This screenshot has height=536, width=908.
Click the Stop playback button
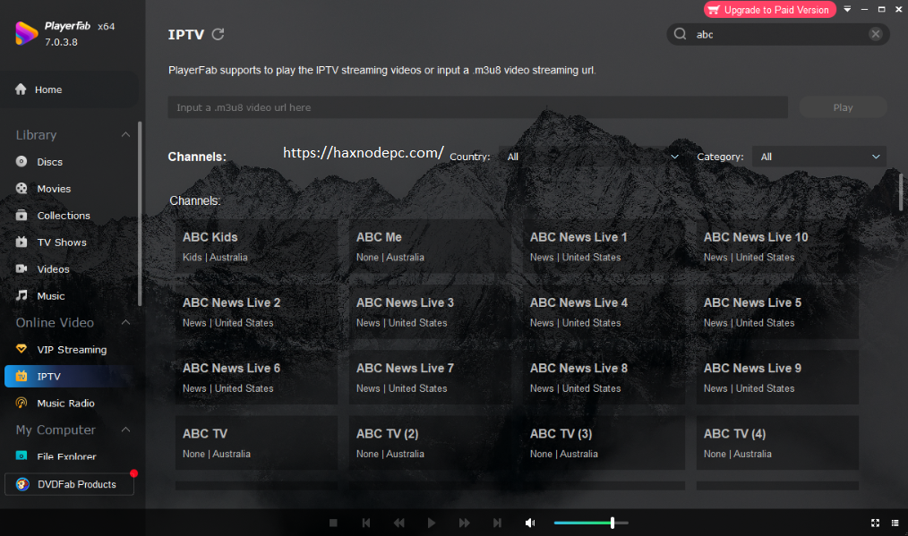[333, 523]
